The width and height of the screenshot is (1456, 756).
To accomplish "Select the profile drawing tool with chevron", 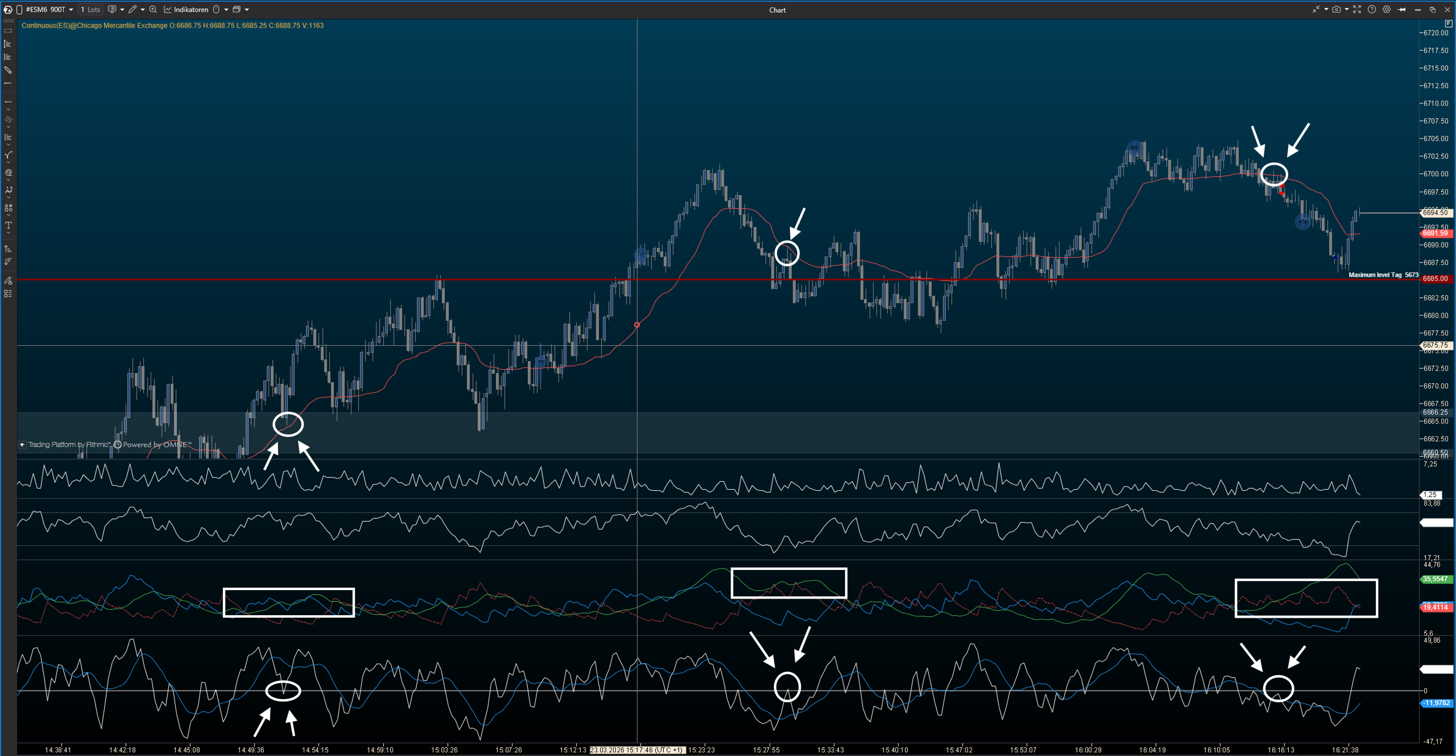I will [8, 138].
